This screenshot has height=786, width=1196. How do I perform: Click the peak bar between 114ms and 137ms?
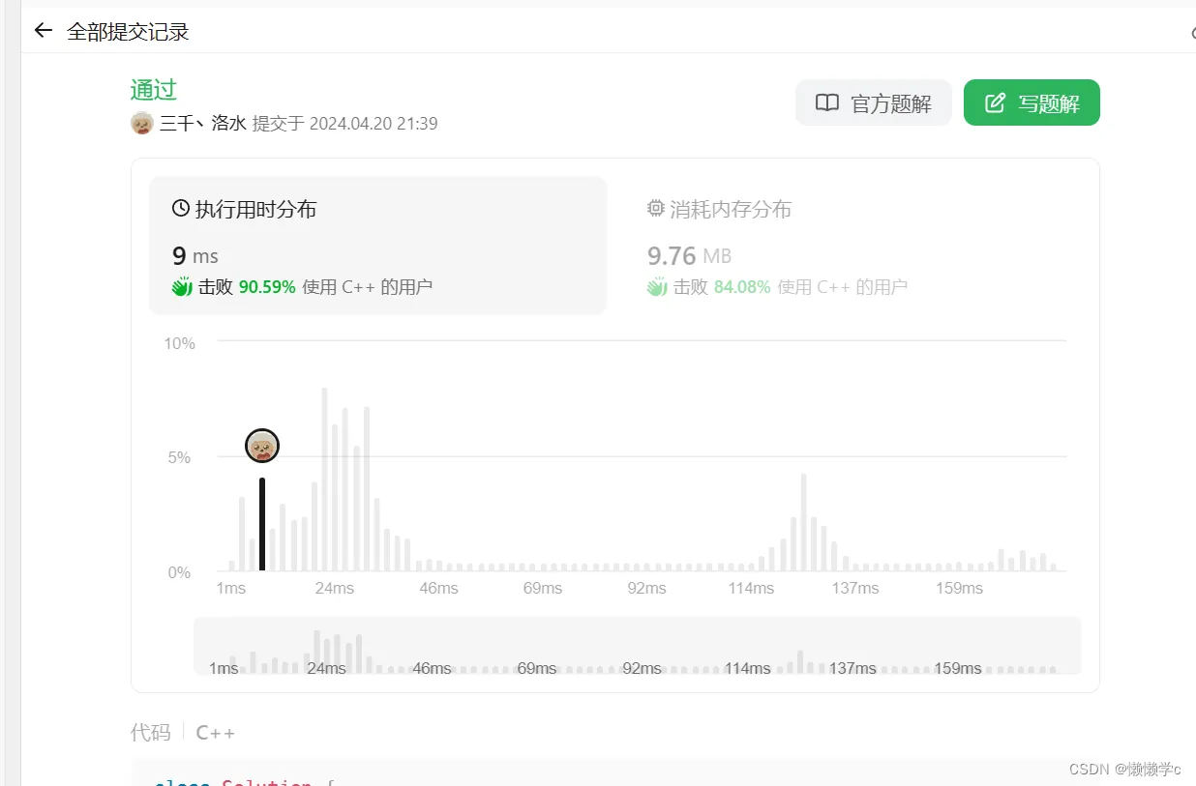coord(803,522)
